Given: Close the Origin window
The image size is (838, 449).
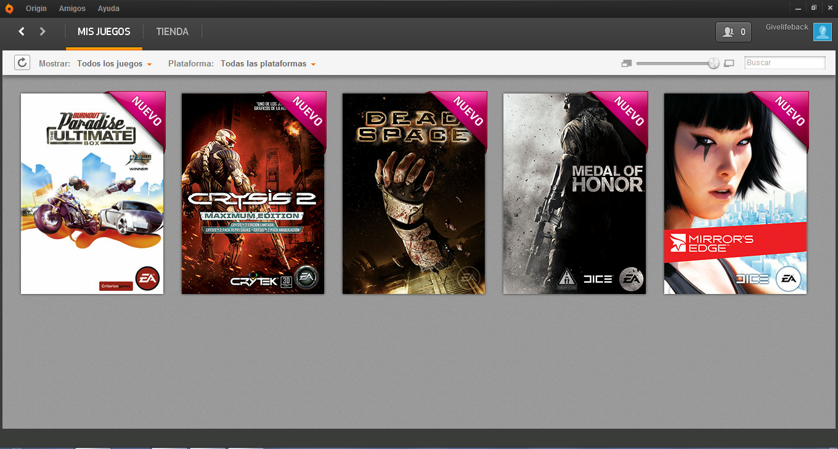Looking at the screenshot, I should (829, 8).
